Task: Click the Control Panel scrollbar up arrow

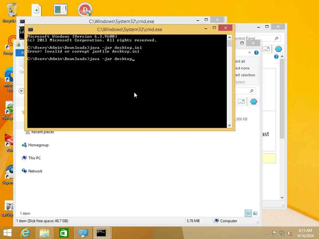Action: (x=282, y=57)
